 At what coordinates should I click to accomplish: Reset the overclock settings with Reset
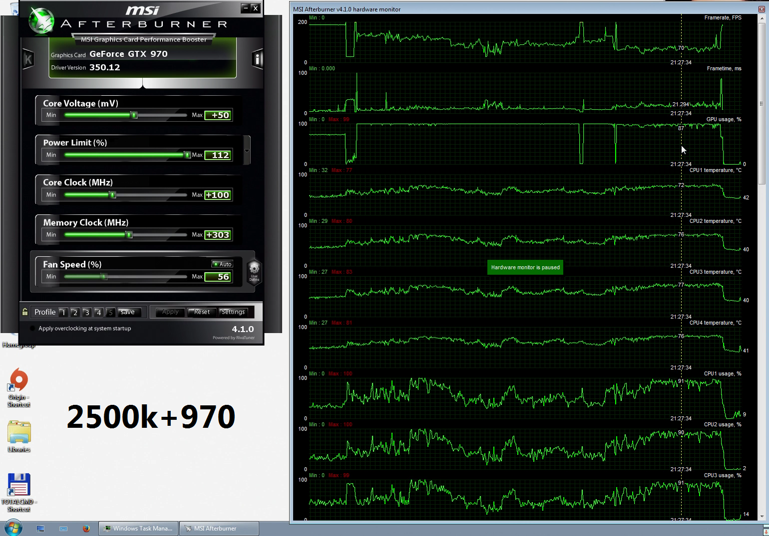coord(202,312)
